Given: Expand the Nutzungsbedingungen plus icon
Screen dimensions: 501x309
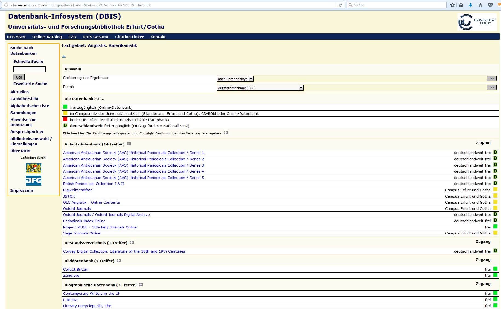Looking at the screenshot, I should coord(226,133).
